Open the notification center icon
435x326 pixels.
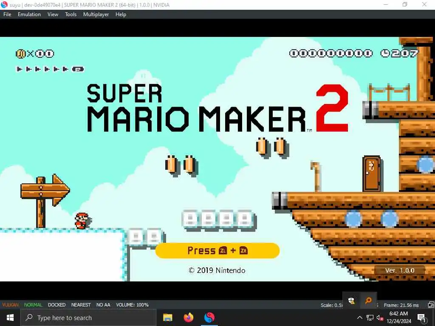pos(422,318)
